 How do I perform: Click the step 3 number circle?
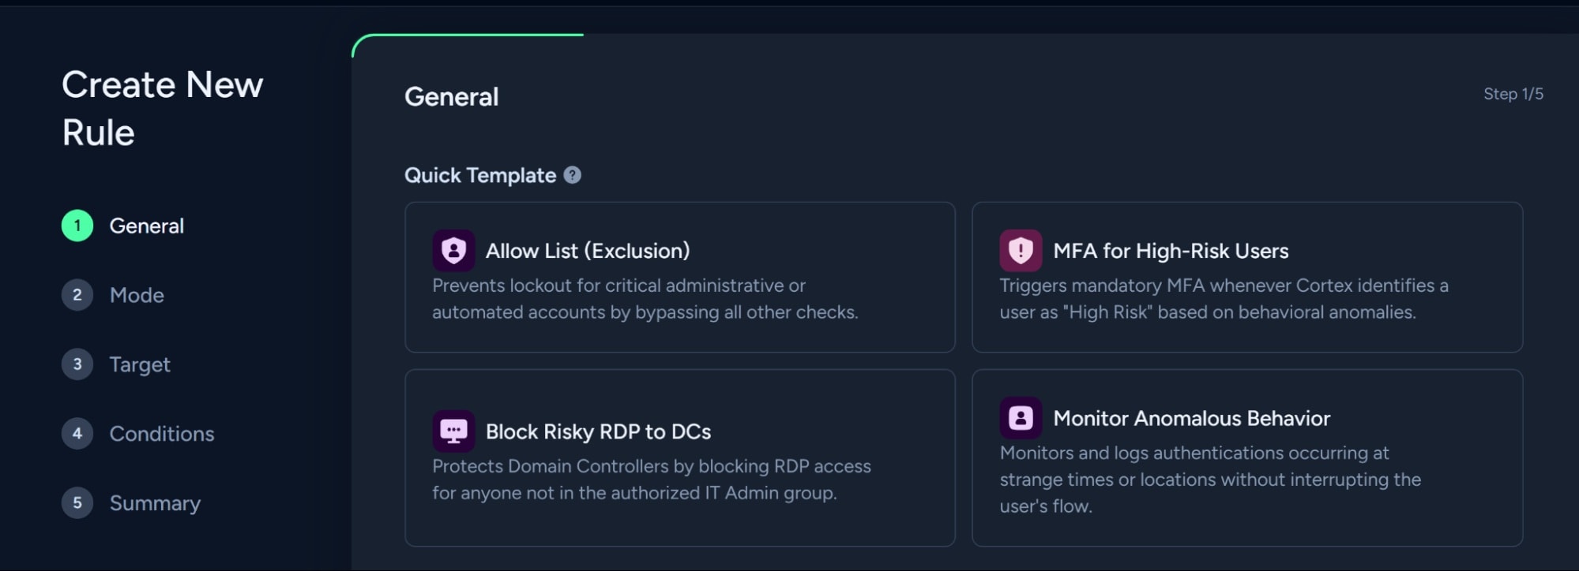(x=77, y=364)
